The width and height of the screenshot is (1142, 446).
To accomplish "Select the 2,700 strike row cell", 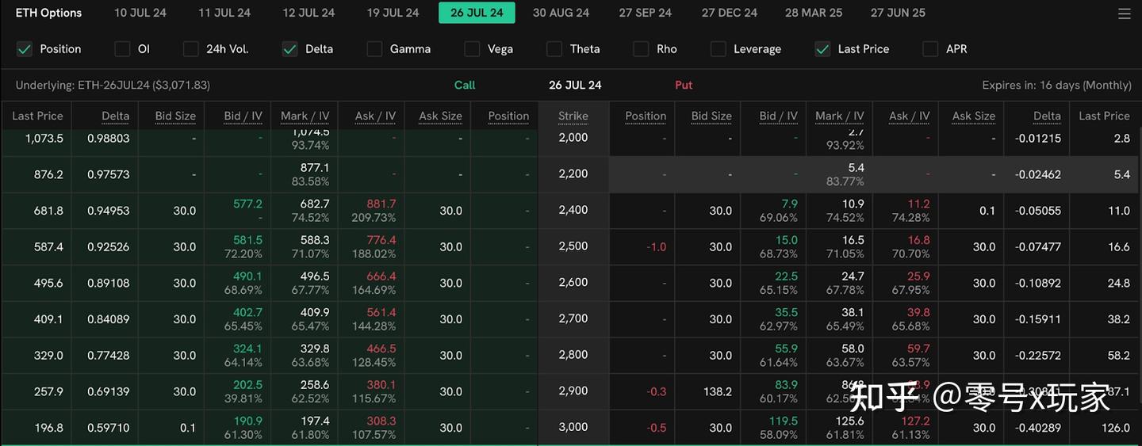I will (573, 318).
